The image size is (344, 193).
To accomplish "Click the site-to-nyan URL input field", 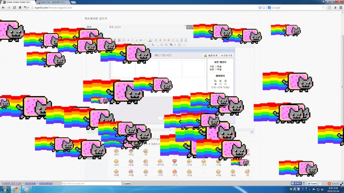I will 91,183.
